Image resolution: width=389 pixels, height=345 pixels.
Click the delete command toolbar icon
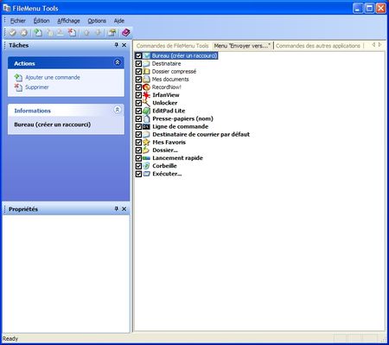tap(72, 33)
